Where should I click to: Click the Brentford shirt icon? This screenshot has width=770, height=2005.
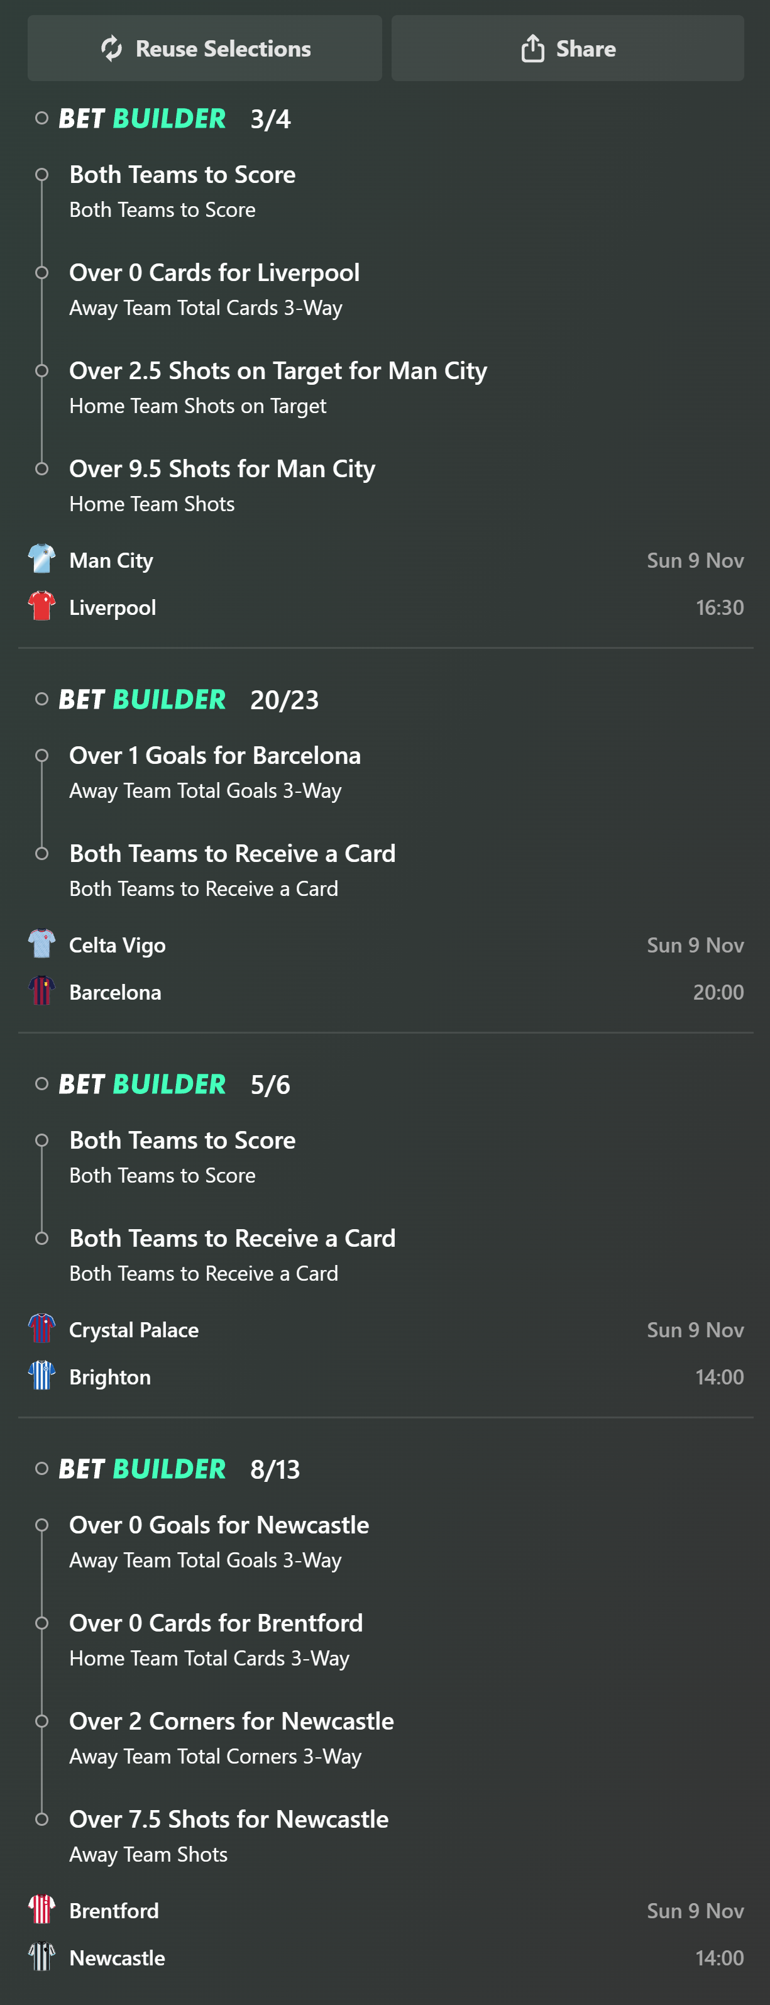pyautogui.click(x=42, y=1909)
